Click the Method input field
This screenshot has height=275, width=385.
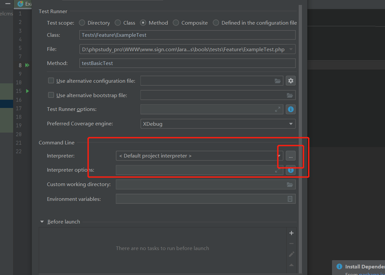click(x=187, y=63)
